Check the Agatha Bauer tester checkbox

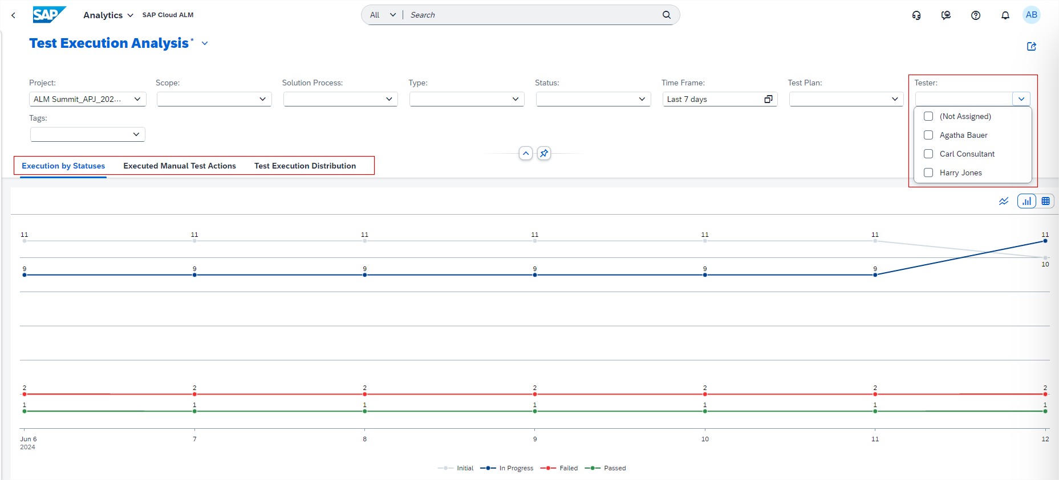point(928,135)
